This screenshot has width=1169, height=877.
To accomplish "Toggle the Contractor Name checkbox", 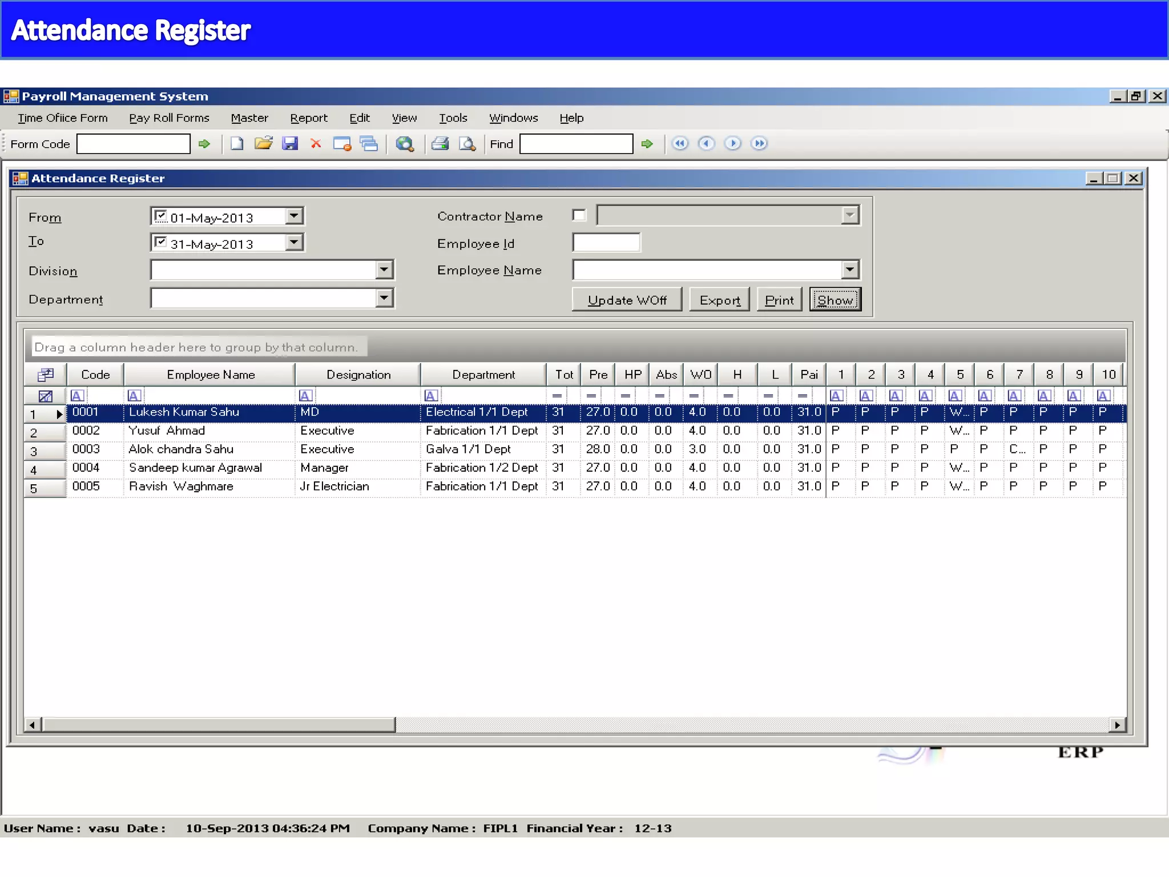I will tap(579, 215).
